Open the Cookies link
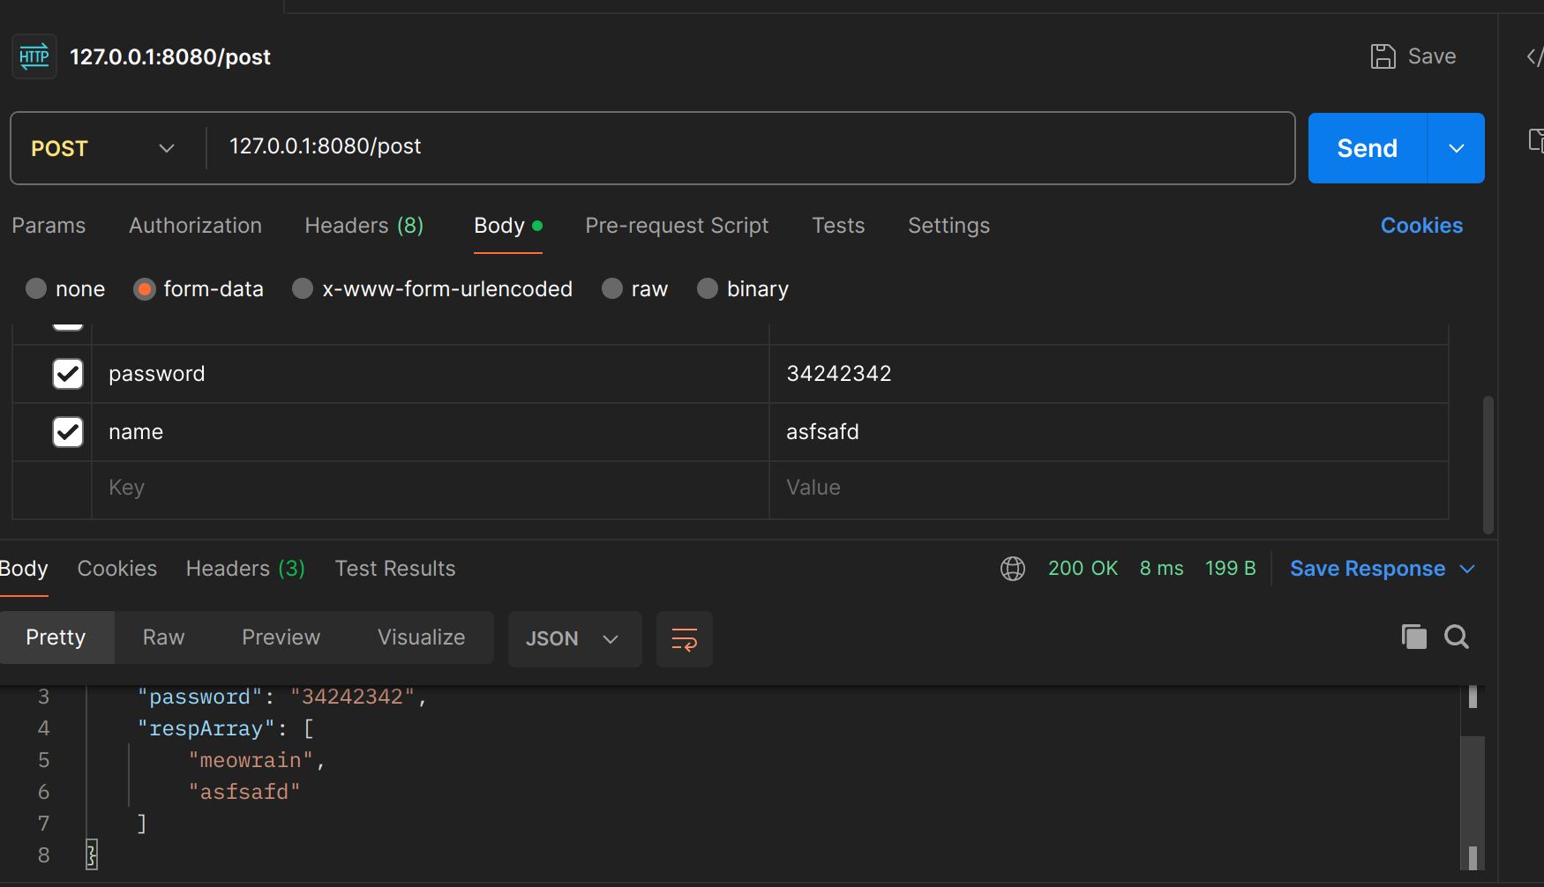The height and width of the screenshot is (887, 1544). click(1421, 226)
